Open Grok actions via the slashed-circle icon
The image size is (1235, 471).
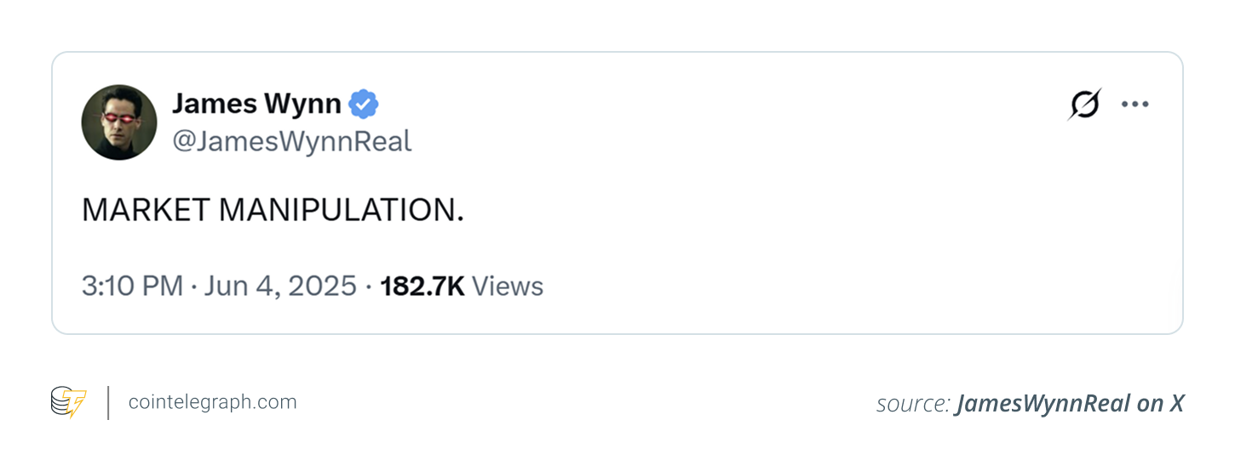1084,104
